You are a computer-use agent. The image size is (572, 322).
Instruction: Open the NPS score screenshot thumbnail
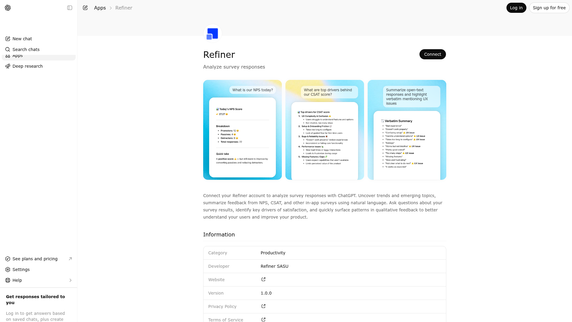click(x=243, y=130)
